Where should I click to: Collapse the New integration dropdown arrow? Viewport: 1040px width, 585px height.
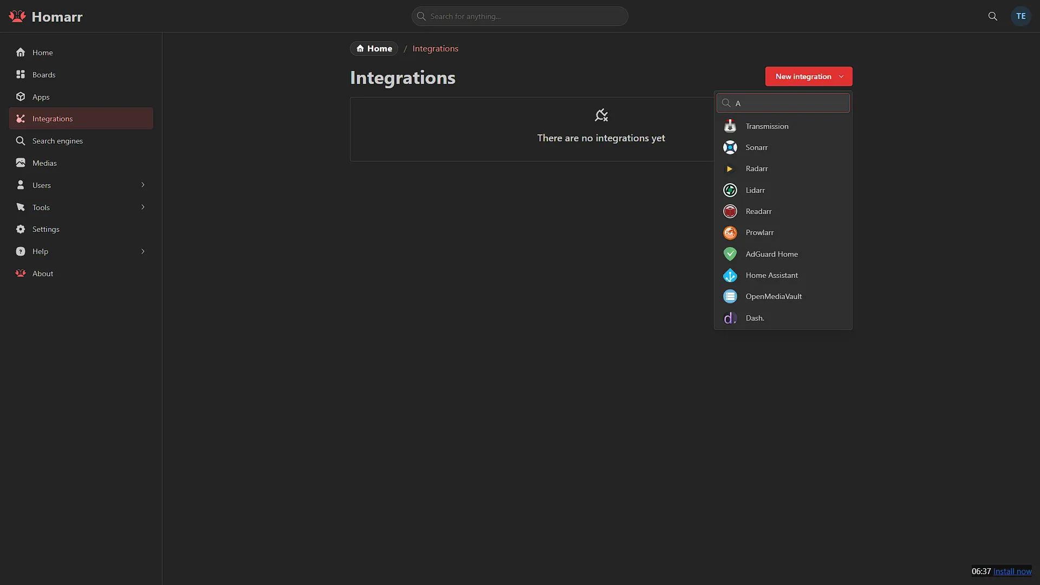[841, 76]
